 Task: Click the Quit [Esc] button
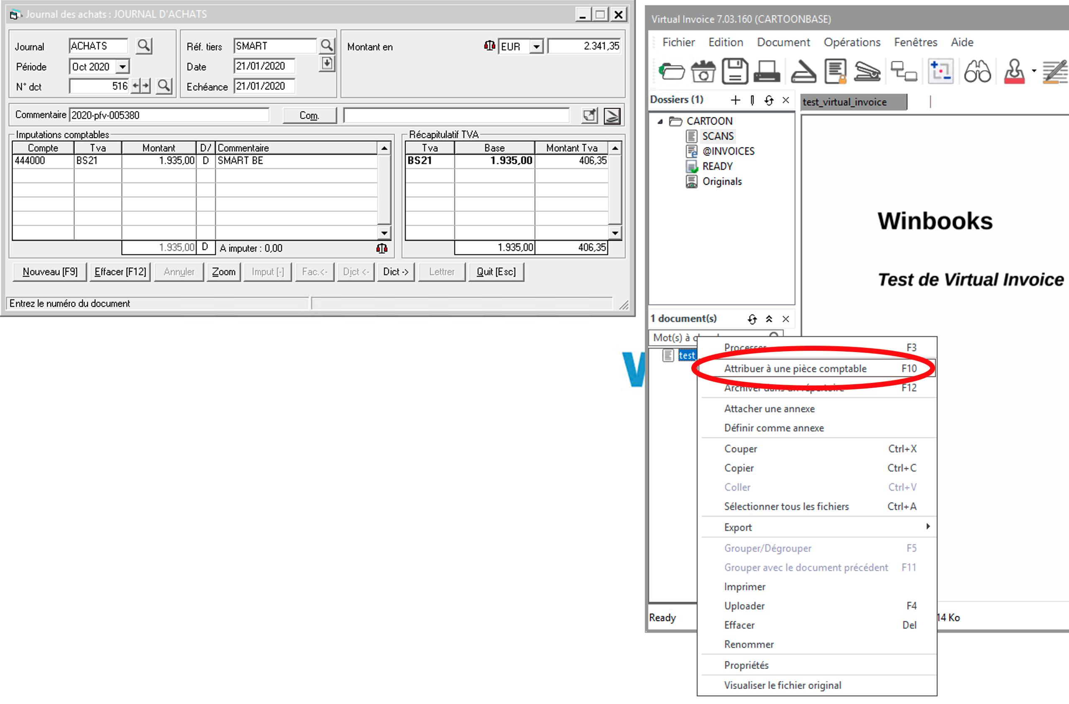tap(496, 272)
